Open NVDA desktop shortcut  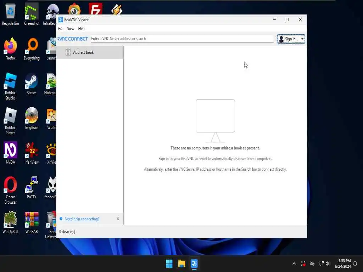tap(10, 153)
